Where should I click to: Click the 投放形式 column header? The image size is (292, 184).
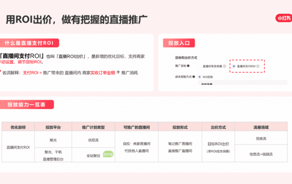[x=180, y=127]
